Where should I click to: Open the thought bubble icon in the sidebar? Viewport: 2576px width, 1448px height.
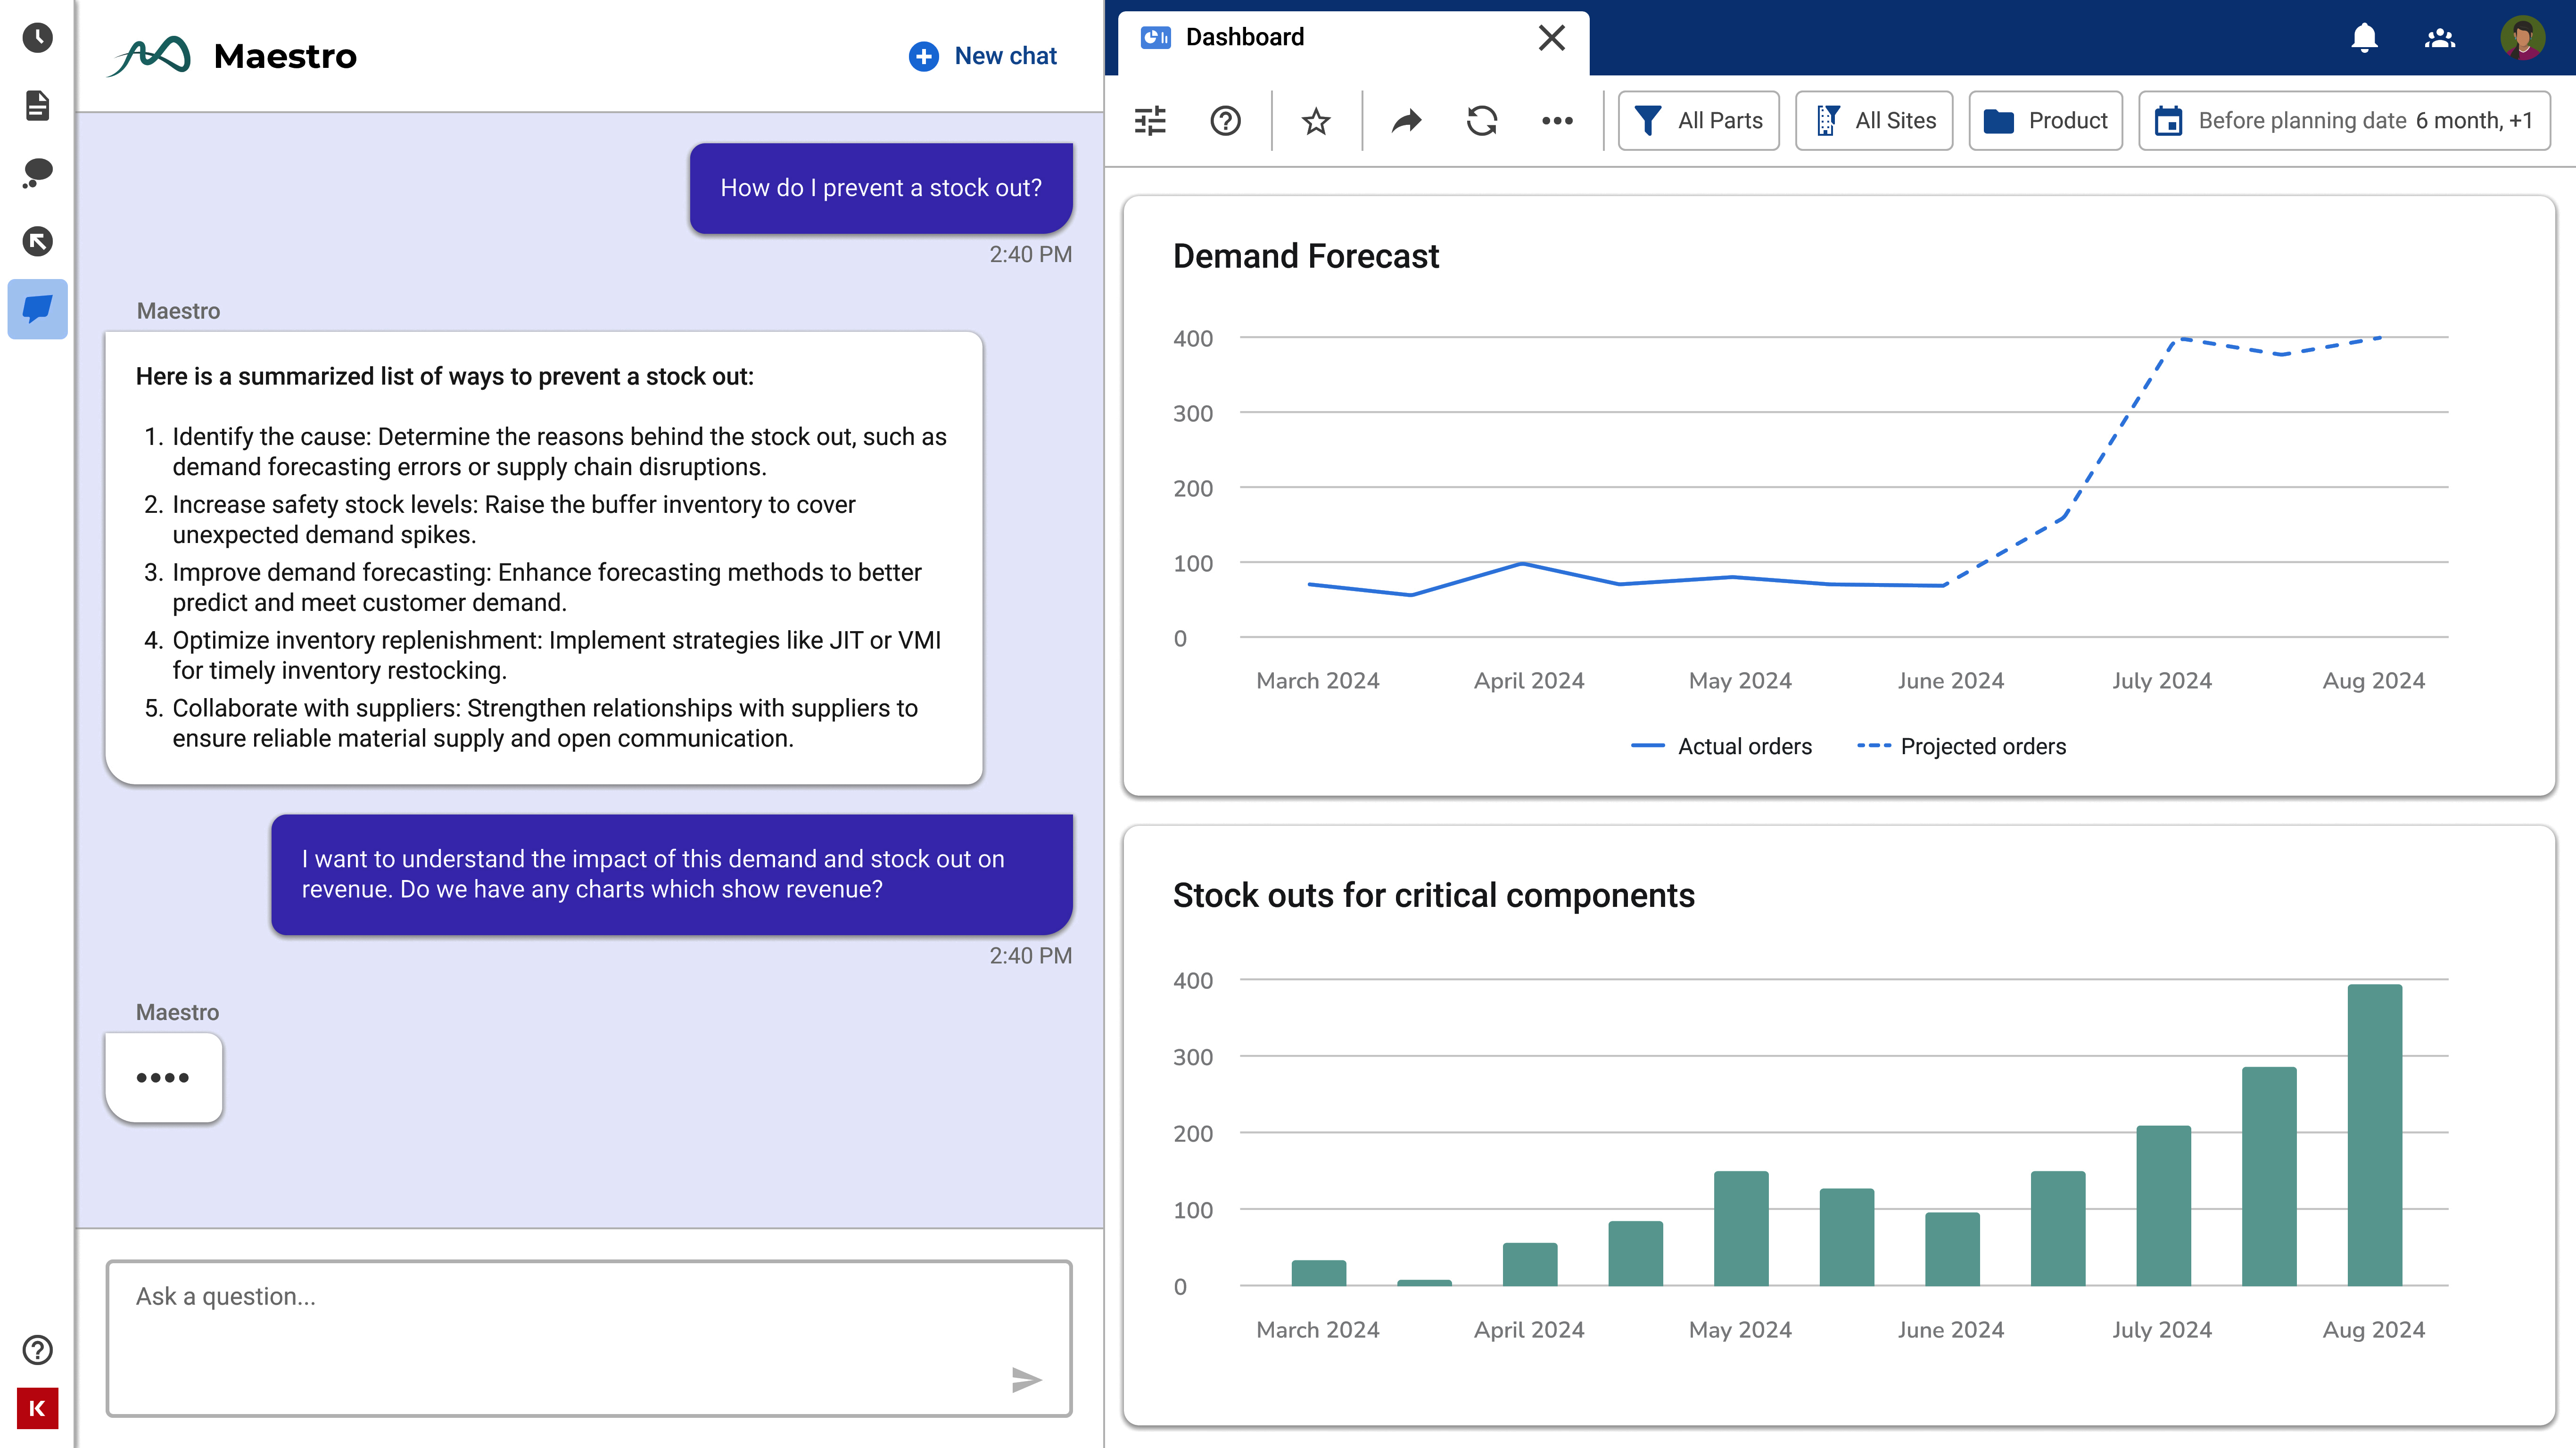click(37, 174)
